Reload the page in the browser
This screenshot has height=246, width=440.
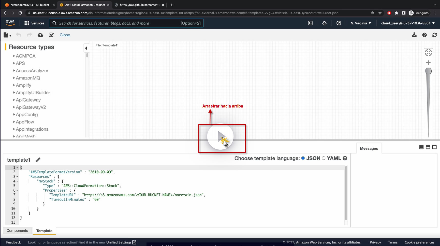point(20,13)
